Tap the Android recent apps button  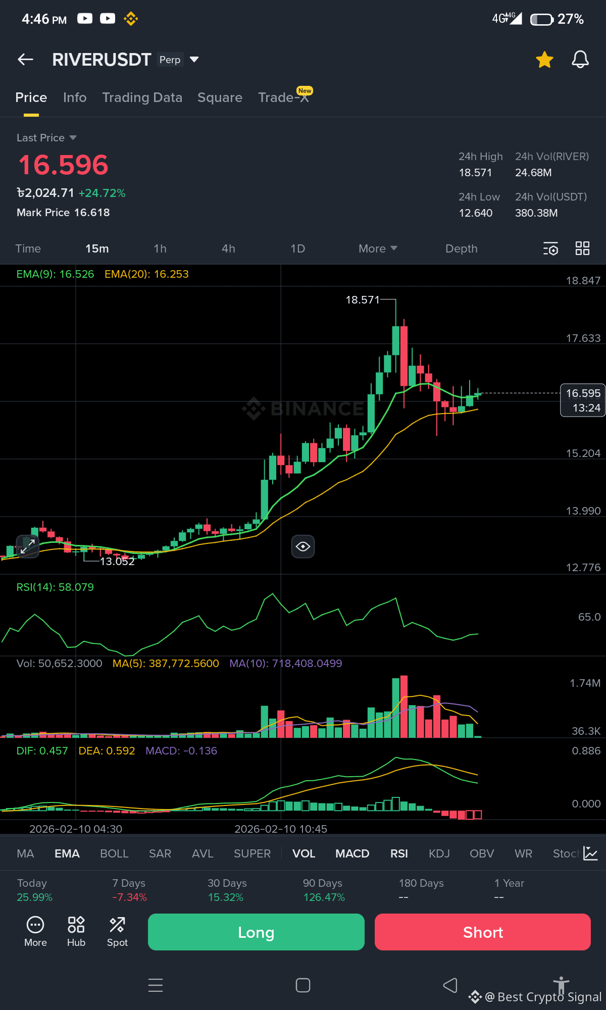(x=156, y=985)
